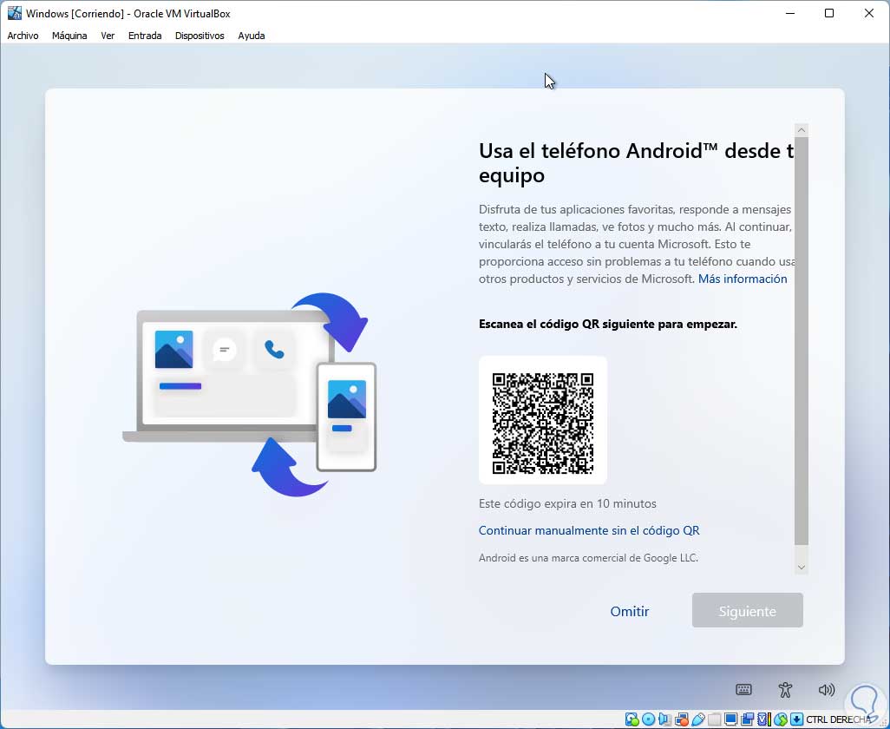Viewport: 890px width, 729px height.
Task: Click the Siguiente button
Action: (747, 610)
